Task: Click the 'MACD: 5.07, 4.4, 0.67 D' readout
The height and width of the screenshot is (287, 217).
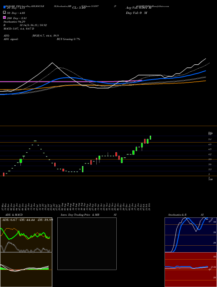Action: (19, 29)
